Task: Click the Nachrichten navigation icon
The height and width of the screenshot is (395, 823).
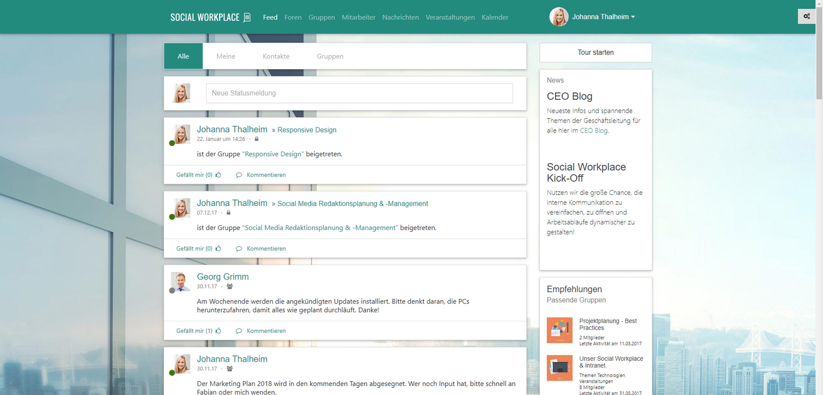Action: click(x=400, y=17)
